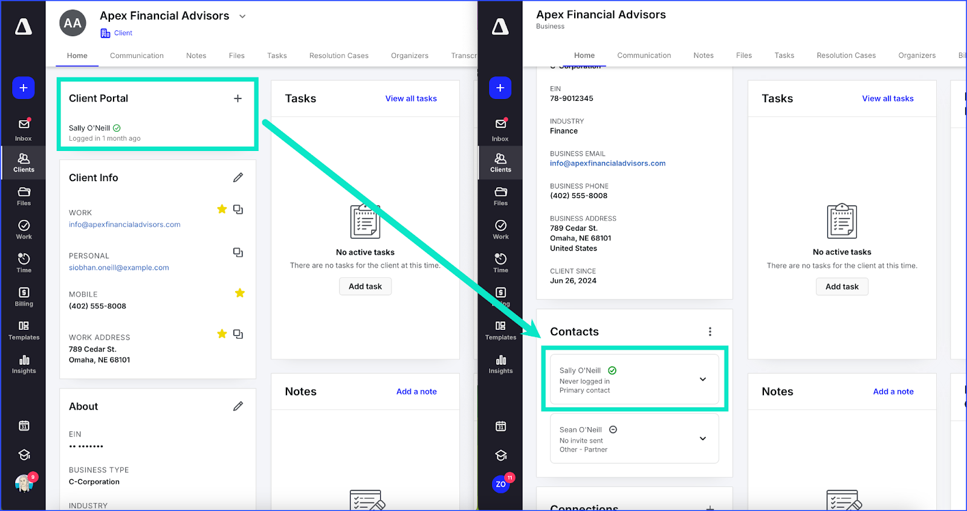Viewport: 967px width, 511px height.
Task: Copy the personal email address
Action: (238, 252)
